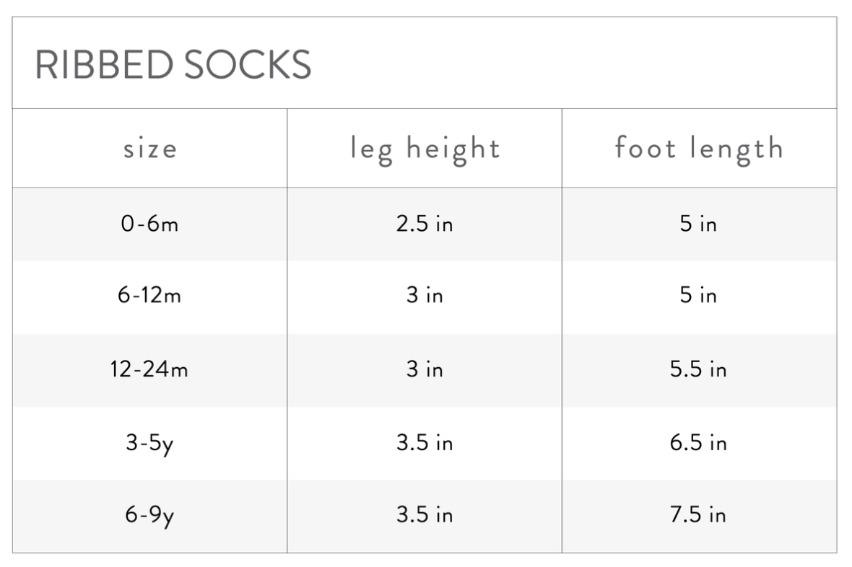The image size is (852, 567).
Task: Click the 0-6m size cell
Action: pyautogui.click(x=150, y=224)
